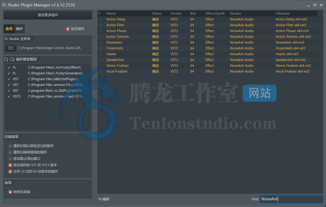Click the remove search path folder icon
Screen dimensions: 326x207
[13, 59]
